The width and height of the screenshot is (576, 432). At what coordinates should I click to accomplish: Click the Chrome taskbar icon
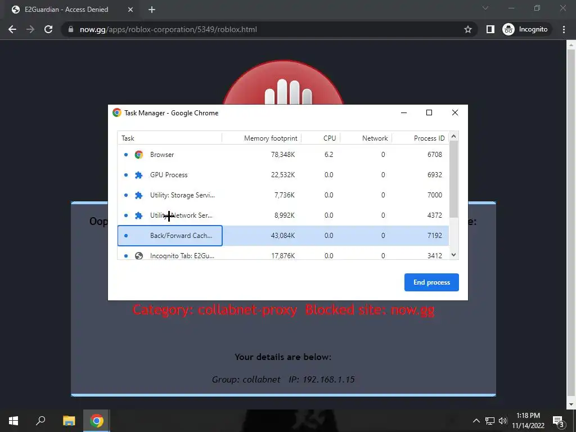coord(97,421)
